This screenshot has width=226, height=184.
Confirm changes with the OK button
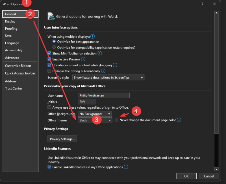(186, 176)
